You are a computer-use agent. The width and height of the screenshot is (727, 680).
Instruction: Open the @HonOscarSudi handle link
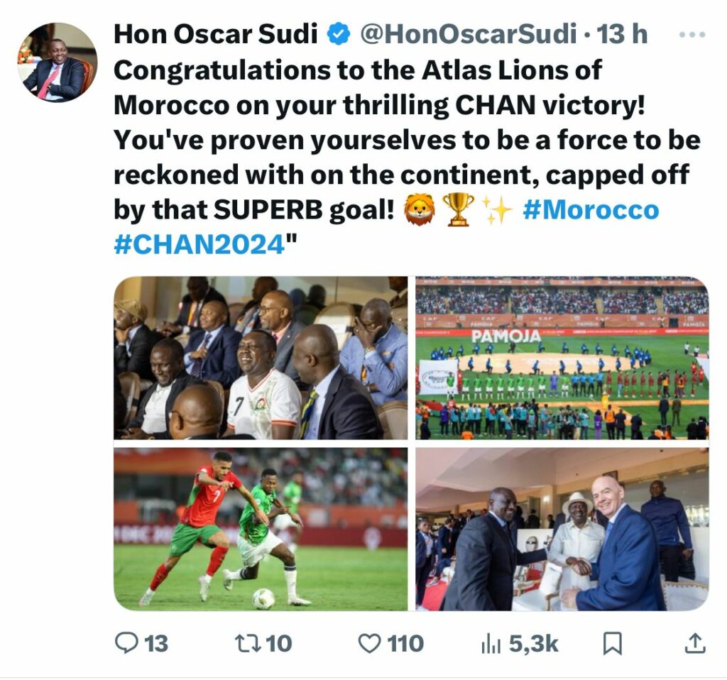point(469,34)
